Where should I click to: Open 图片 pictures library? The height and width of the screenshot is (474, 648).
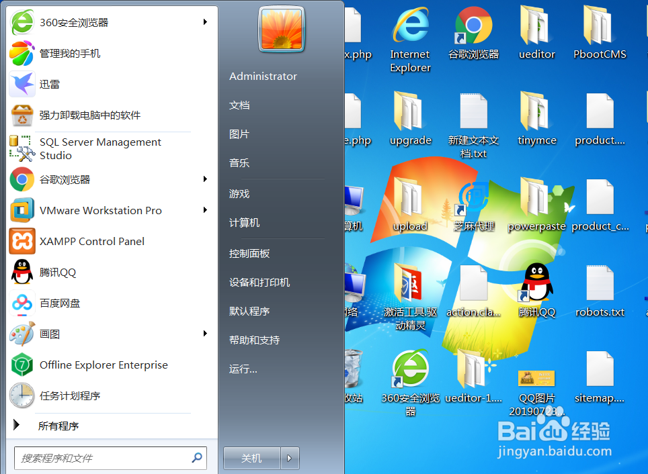pos(239,134)
